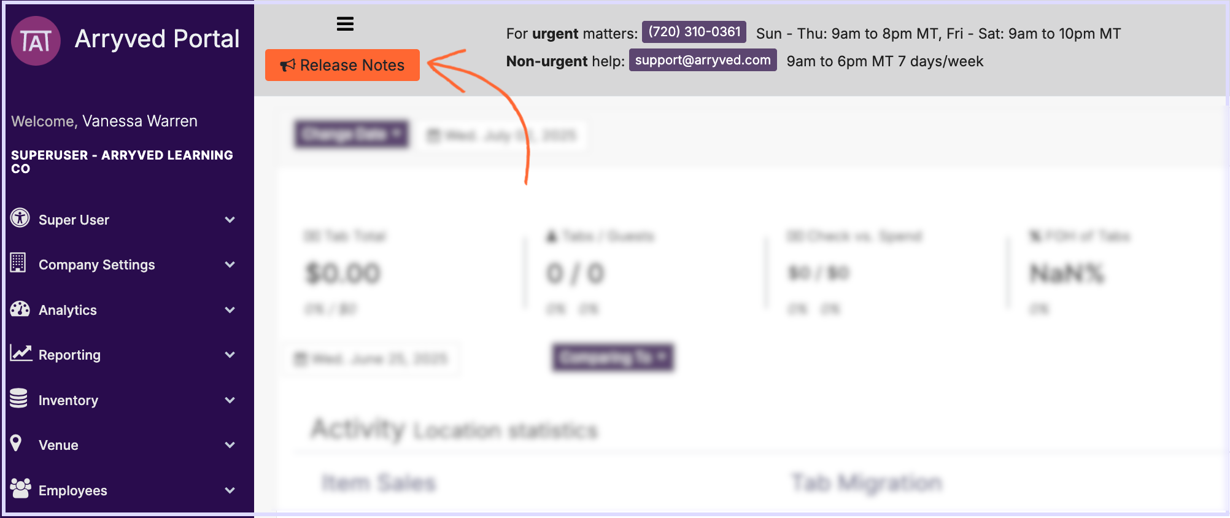Expand the Reporting chevron
Screen dimensions: 1230x518
click(230, 355)
